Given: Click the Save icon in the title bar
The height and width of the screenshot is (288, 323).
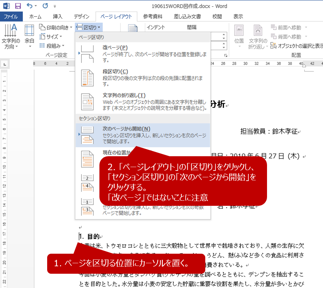Looking at the screenshot, I should click(x=18, y=6).
